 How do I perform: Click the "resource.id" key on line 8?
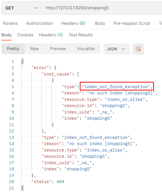click(x=78, y=106)
